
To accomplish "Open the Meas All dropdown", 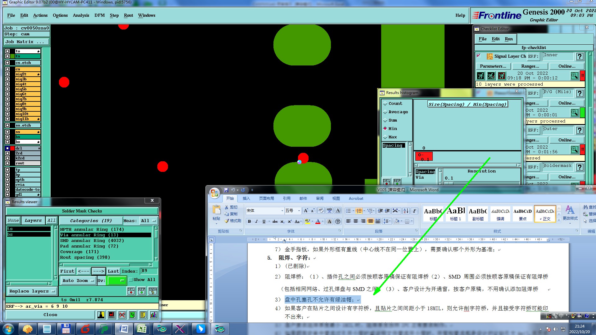I will click(148, 221).
